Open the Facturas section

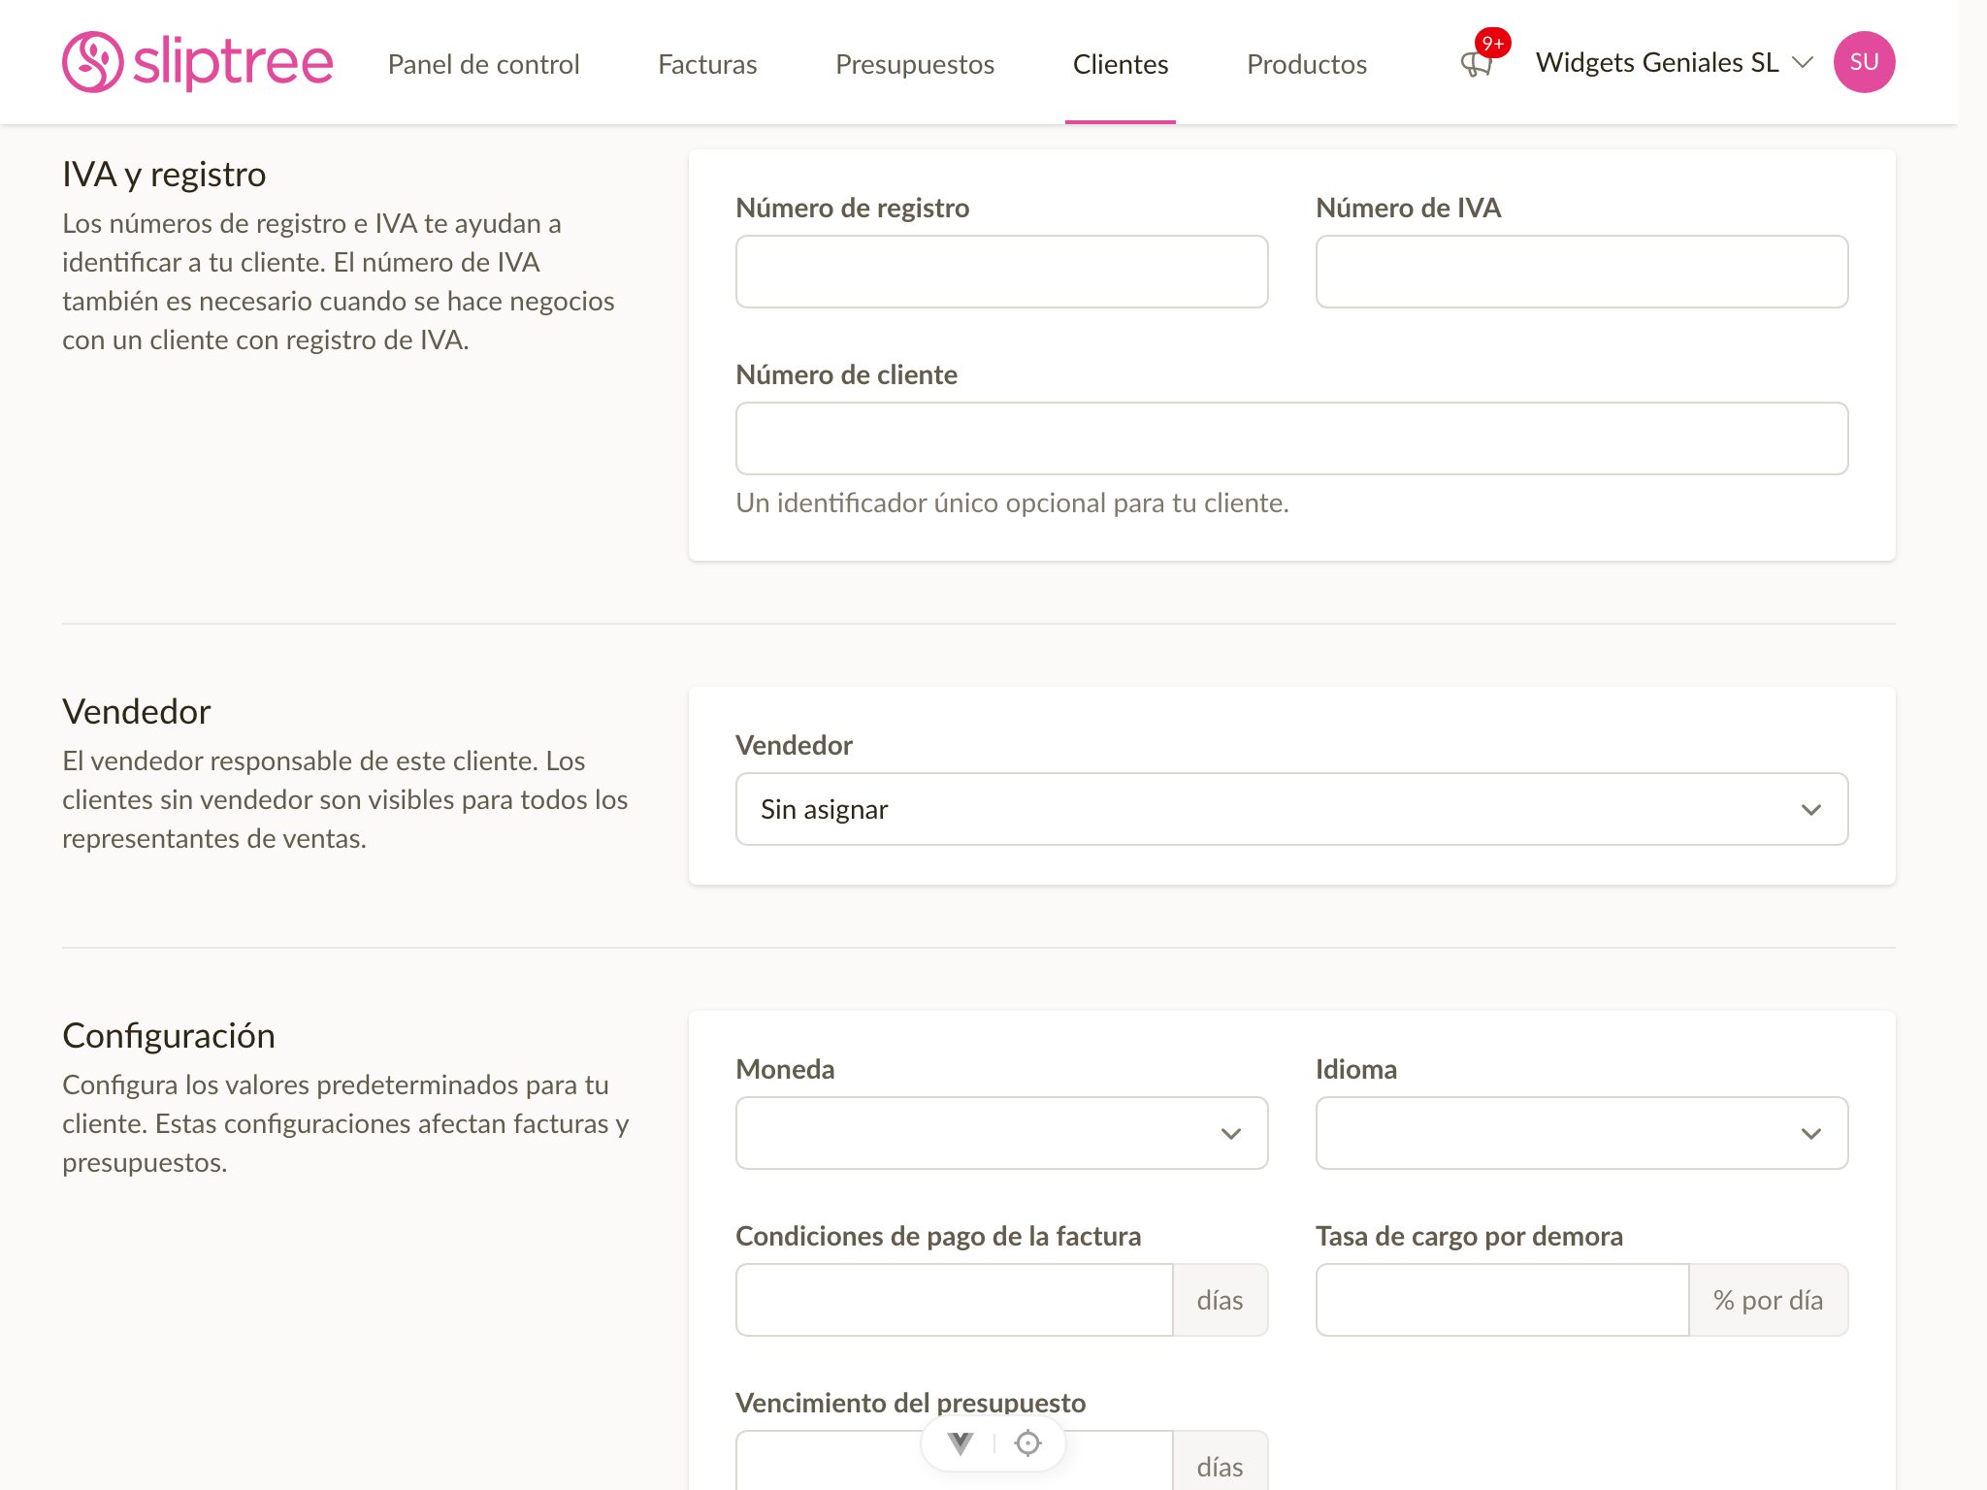click(x=707, y=64)
